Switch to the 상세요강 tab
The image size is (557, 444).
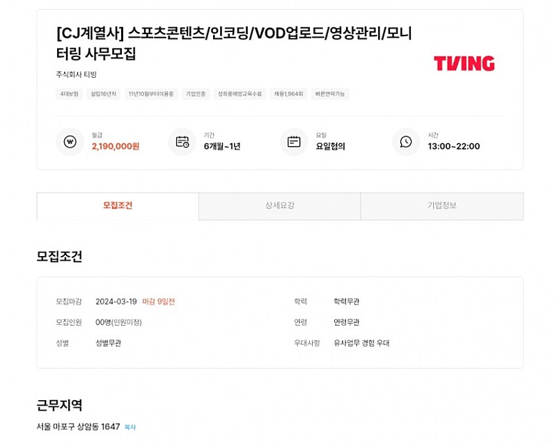coord(280,206)
